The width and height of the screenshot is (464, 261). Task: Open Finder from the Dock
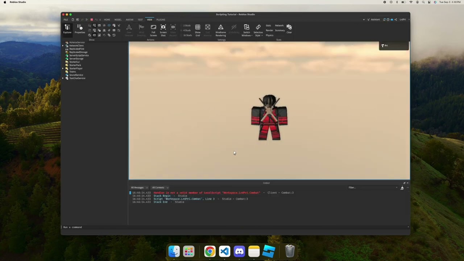[174, 251]
